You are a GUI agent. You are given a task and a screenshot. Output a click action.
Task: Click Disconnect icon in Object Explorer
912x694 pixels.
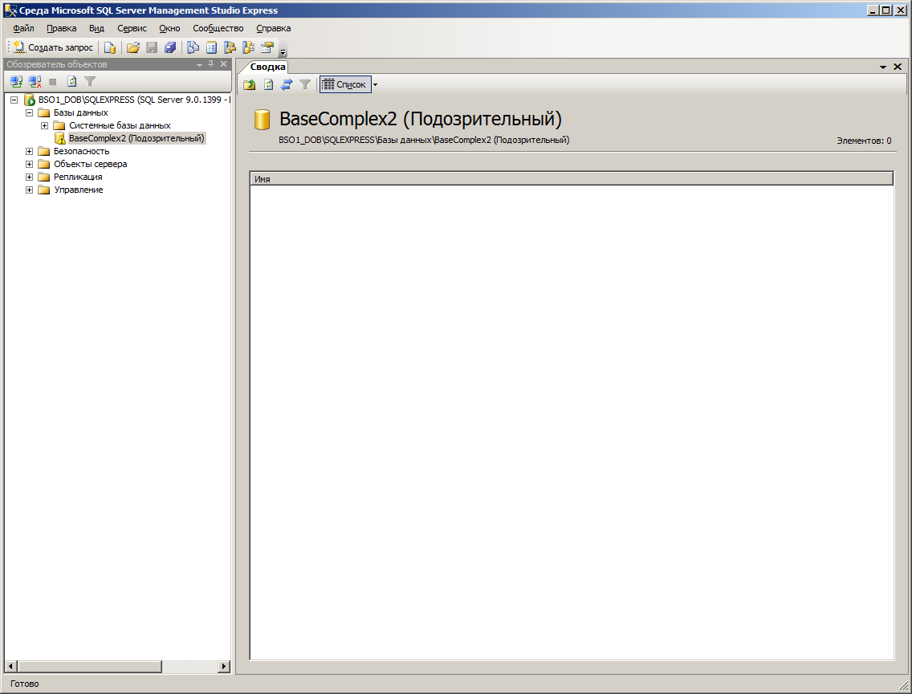click(x=35, y=81)
